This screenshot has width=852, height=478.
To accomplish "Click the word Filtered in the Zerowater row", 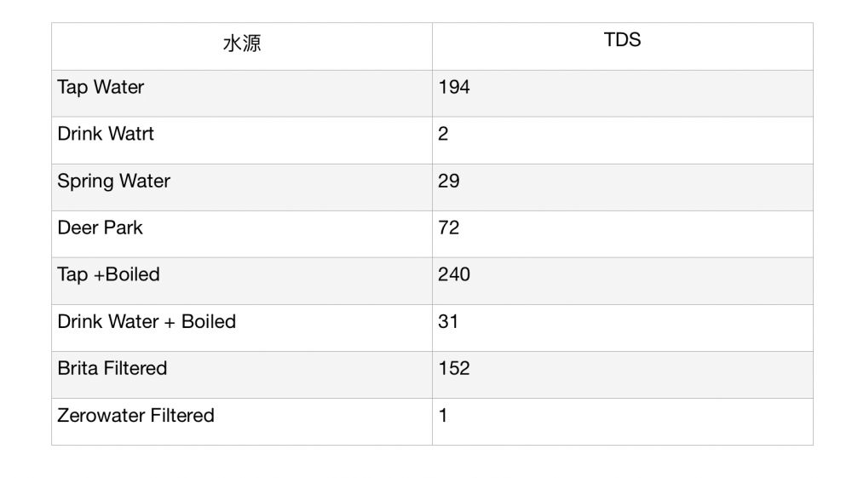I will point(181,416).
